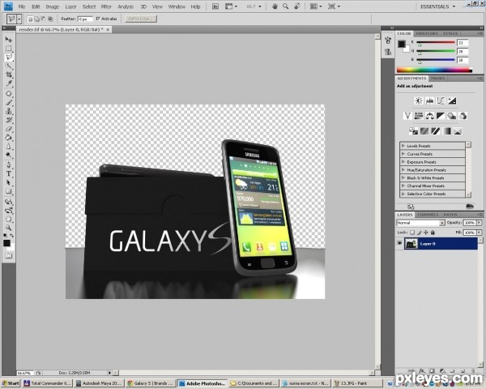Select the Polygonal Lasso tool
This screenshot has width=486, height=389.
click(x=8, y=57)
